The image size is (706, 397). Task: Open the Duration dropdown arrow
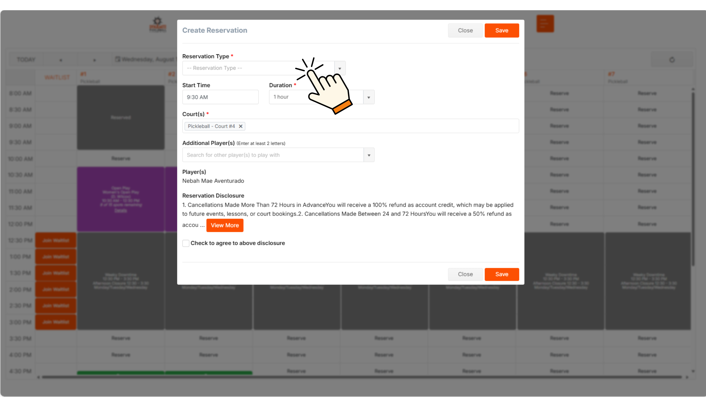tap(369, 97)
